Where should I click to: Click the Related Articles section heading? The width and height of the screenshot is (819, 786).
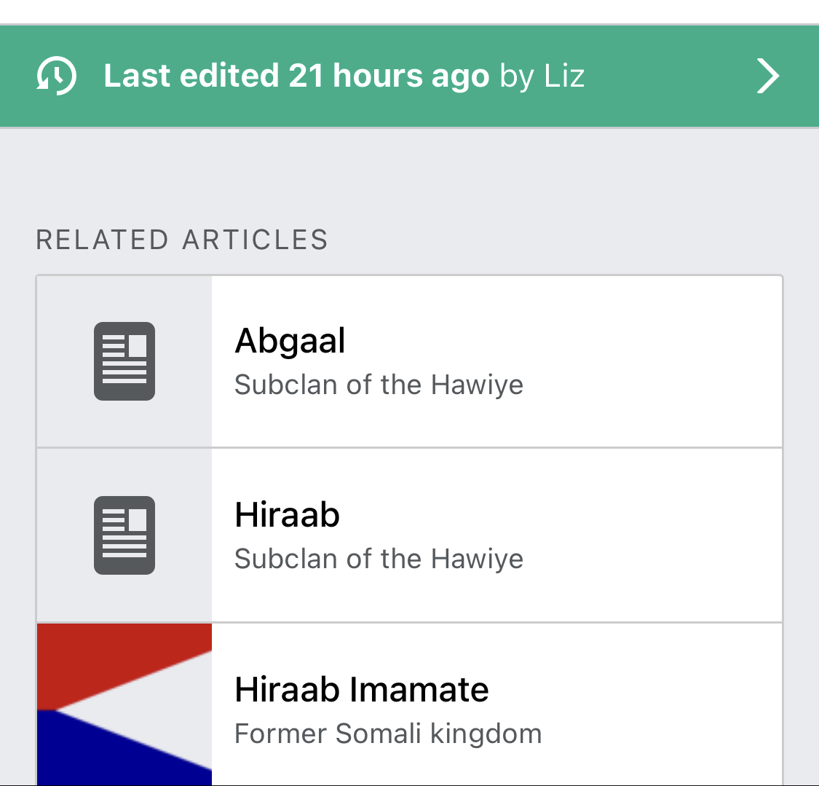tap(182, 240)
